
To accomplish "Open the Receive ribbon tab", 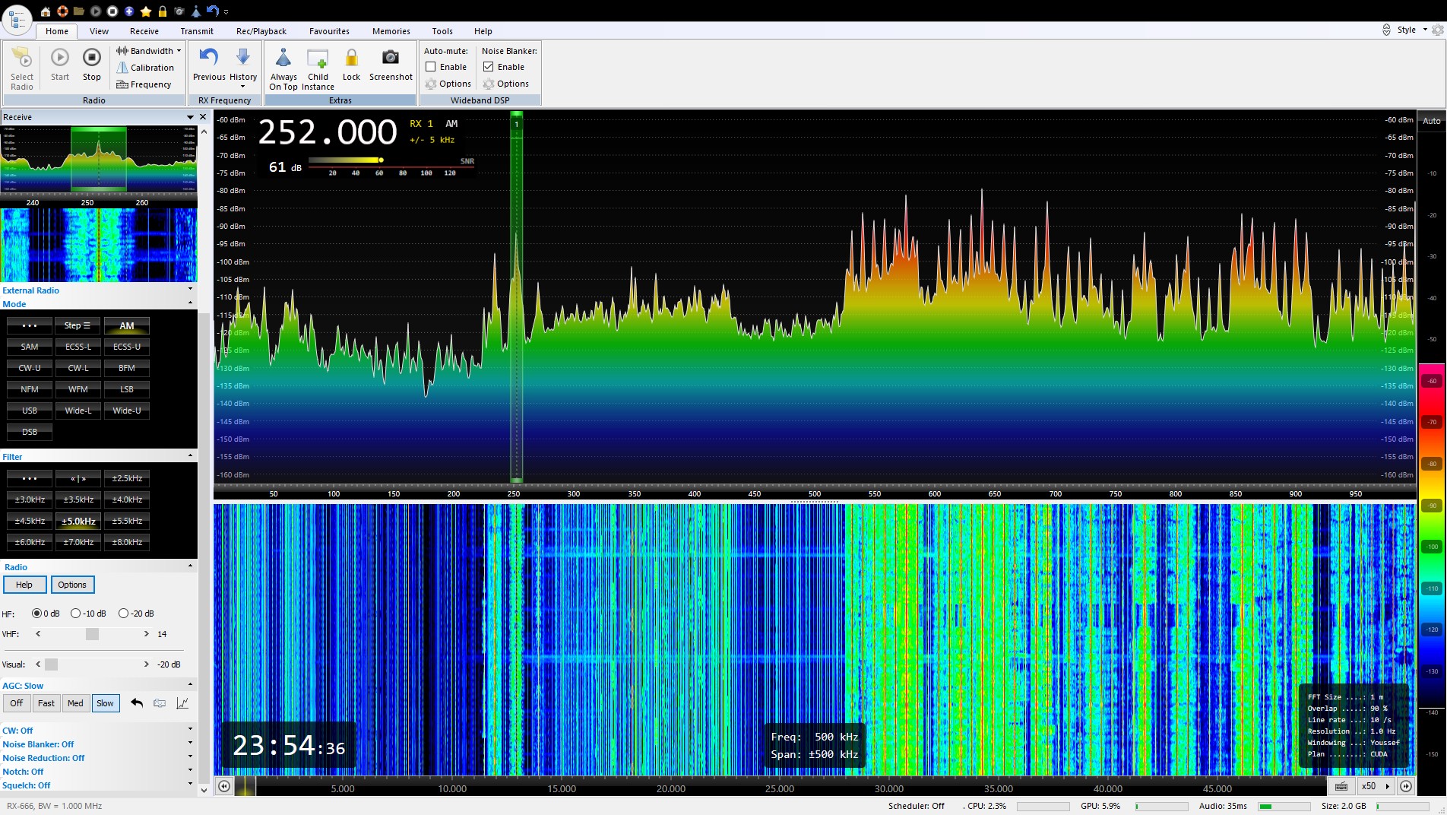I will pos(144,31).
